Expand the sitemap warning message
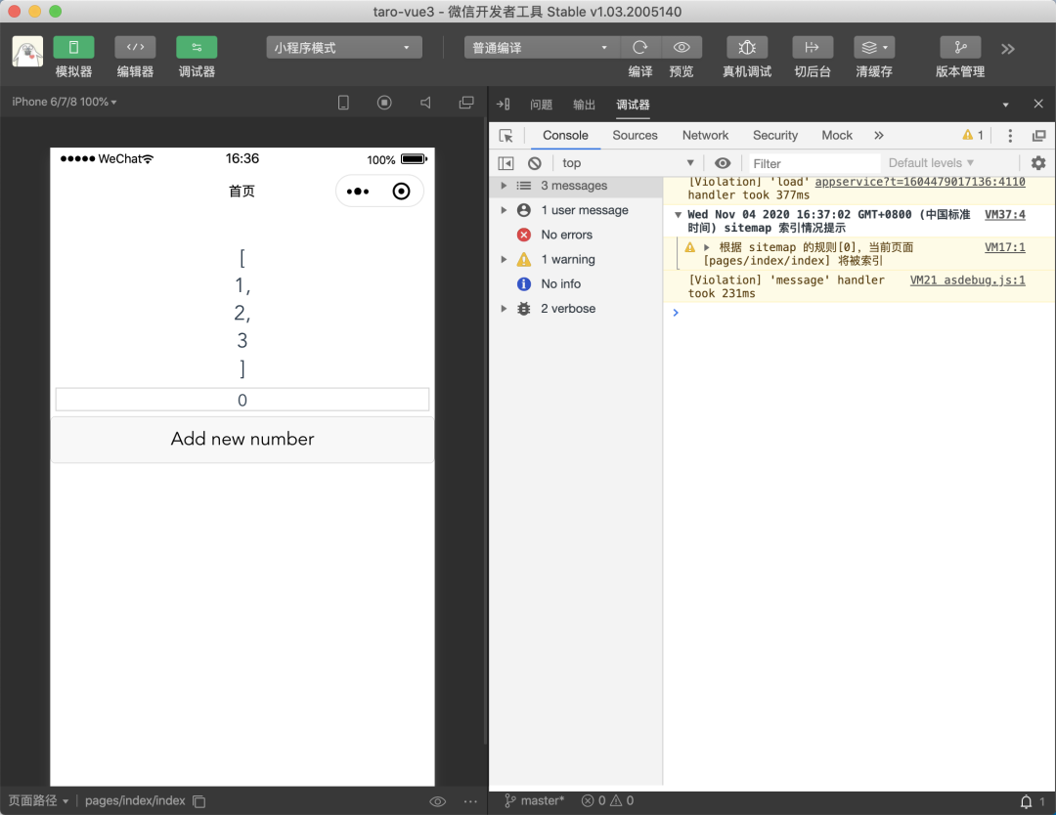 coord(707,247)
